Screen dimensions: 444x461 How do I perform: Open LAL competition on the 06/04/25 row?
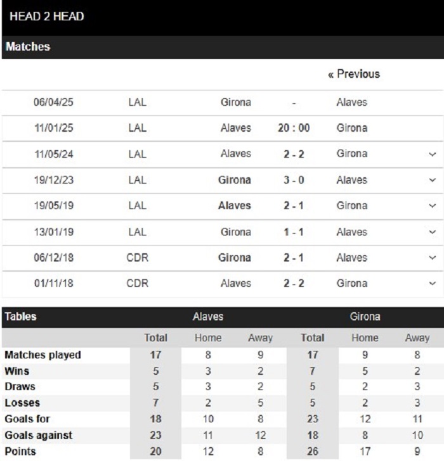[x=137, y=103]
